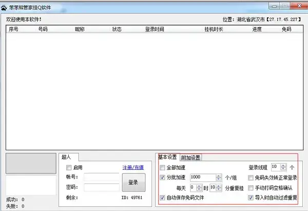The width and height of the screenshot is (308, 211).
Task: Click the ID: 49761 text
Action: pyautogui.click(x=132, y=198)
